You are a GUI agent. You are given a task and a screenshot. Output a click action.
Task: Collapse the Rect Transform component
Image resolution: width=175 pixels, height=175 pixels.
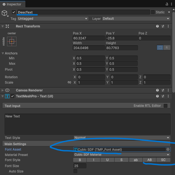(3, 26)
